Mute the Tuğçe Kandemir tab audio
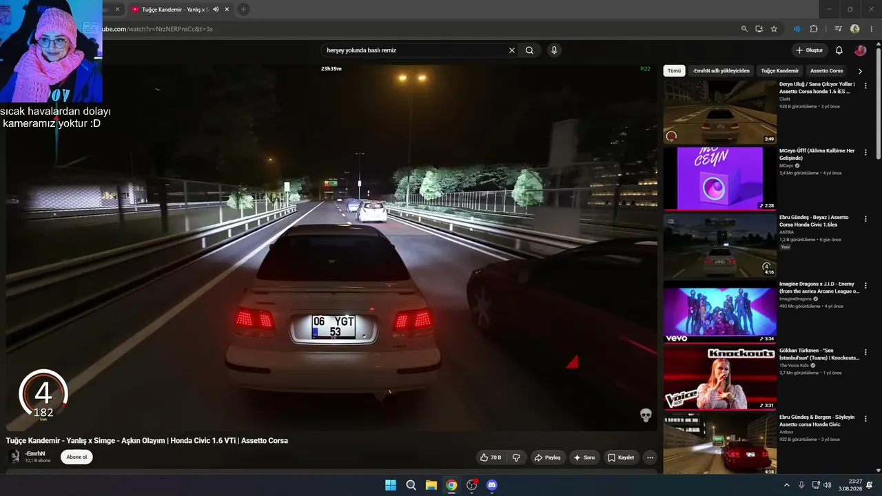 click(216, 10)
